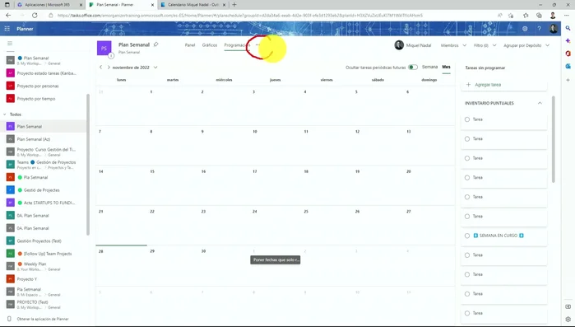
Task: Click browser back arrow
Action: (8, 16)
